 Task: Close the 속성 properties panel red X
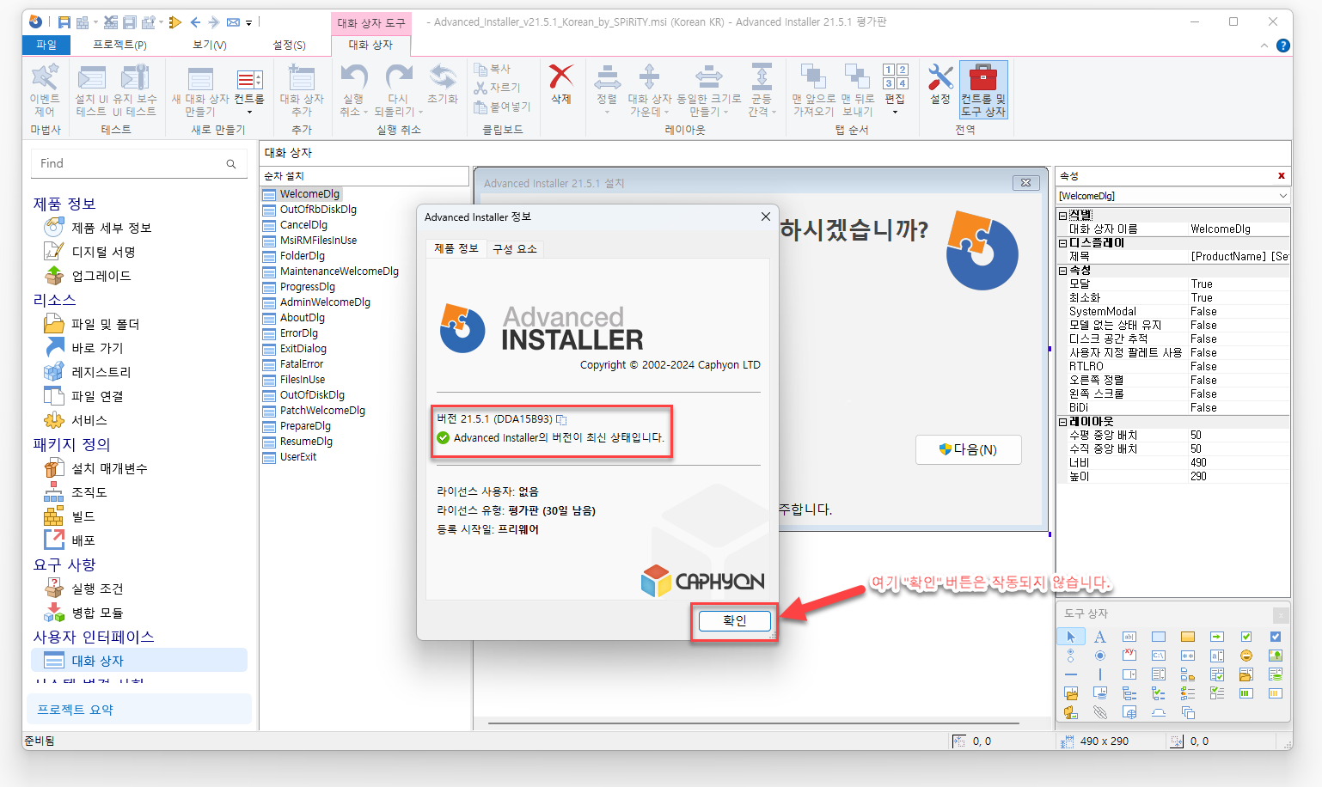1282,175
